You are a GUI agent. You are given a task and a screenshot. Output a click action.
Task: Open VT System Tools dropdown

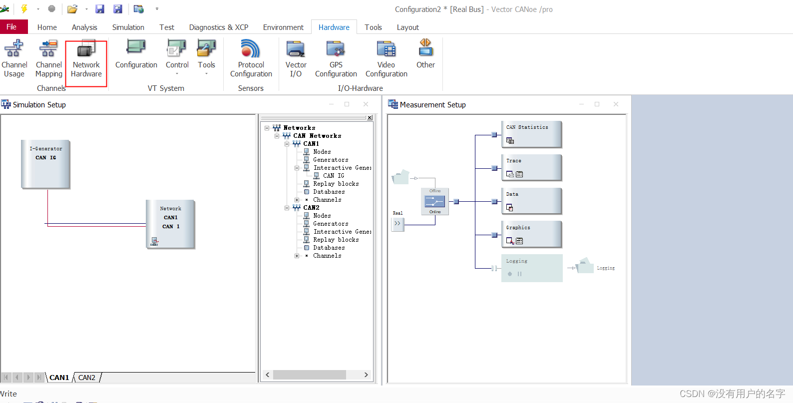pyautogui.click(x=206, y=57)
